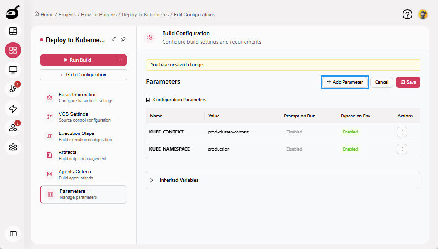Click the Basic Information gear icon
This screenshot has width=438, height=249.
pos(50,98)
